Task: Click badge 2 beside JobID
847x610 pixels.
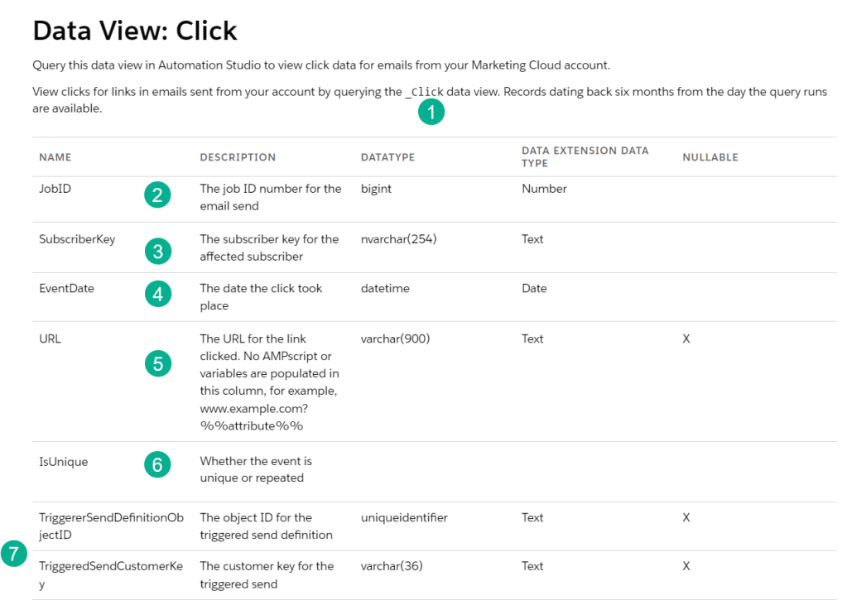Action: (157, 195)
